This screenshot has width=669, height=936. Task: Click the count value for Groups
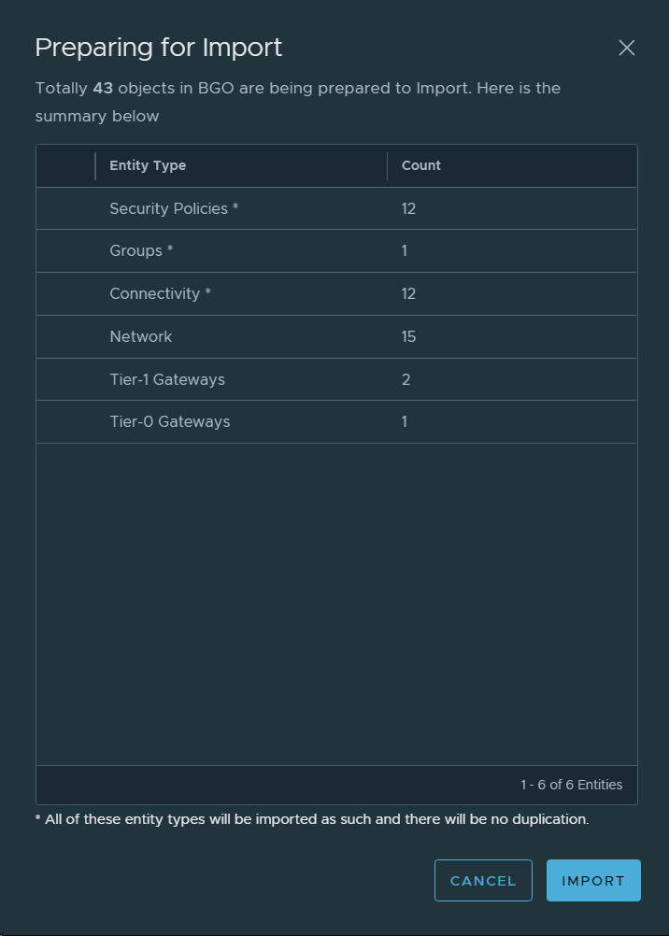[x=405, y=250]
